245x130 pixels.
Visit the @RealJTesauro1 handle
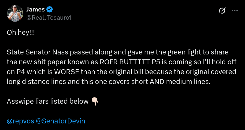49,18
